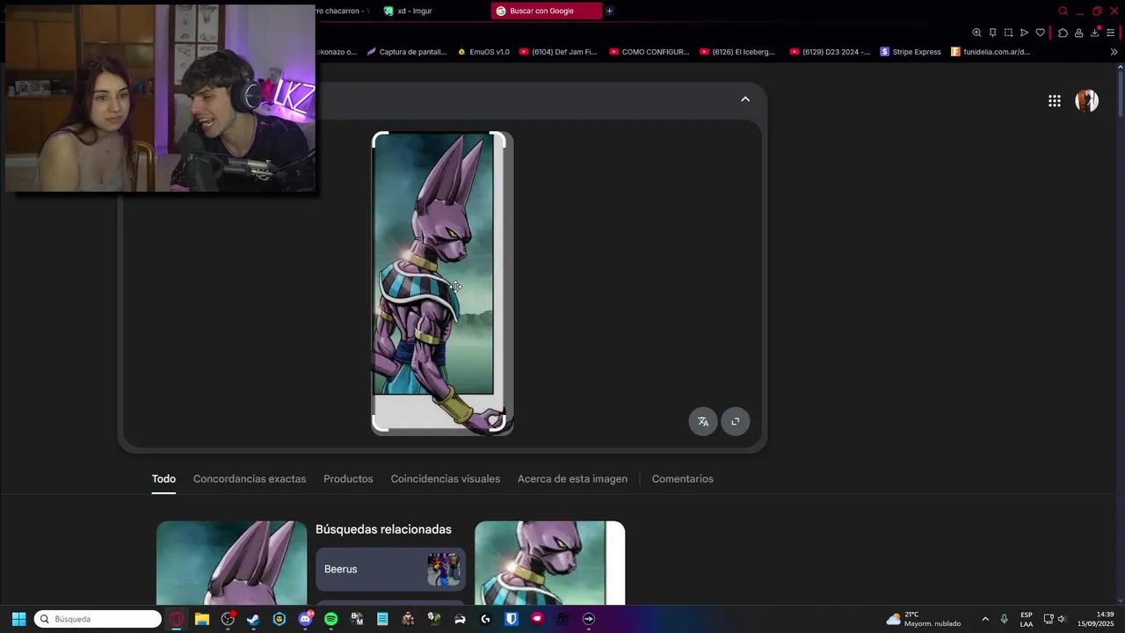The width and height of the screenshot is (1125, 633).
Task: Click the translate image button
Action: pyautogui.click(x=703, y=421)
